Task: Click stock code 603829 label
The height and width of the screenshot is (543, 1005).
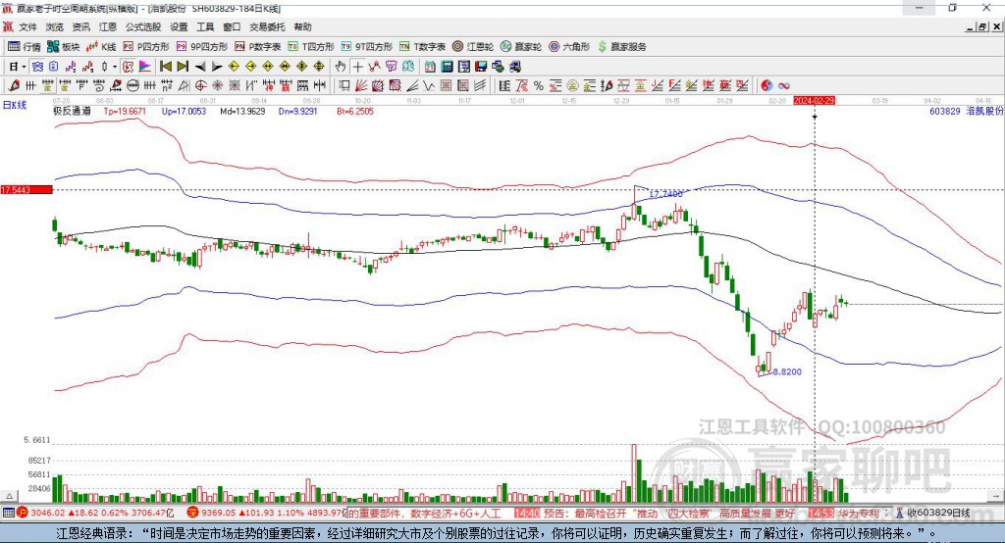Action: coord(945,111)
